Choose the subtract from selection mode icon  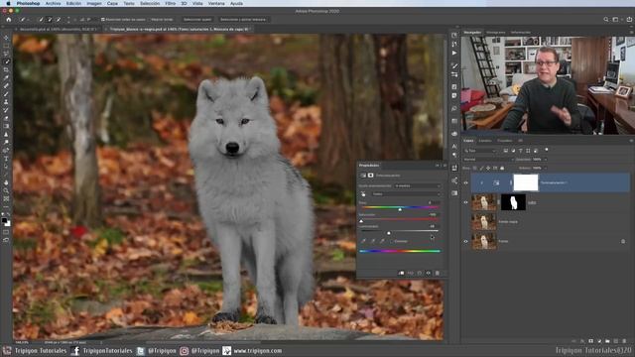pyautogui.click(x=59, y=20)
